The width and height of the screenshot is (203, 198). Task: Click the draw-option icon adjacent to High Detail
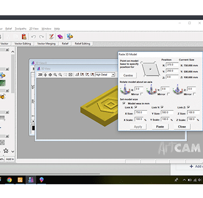(x=92, y=74)
